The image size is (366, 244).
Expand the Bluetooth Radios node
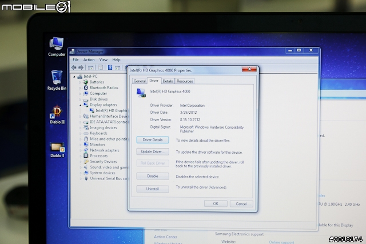point(80,88)
